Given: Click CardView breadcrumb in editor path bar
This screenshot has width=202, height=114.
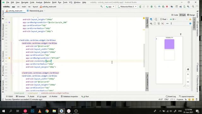Looking at the screenshot, I should [55, 93].
